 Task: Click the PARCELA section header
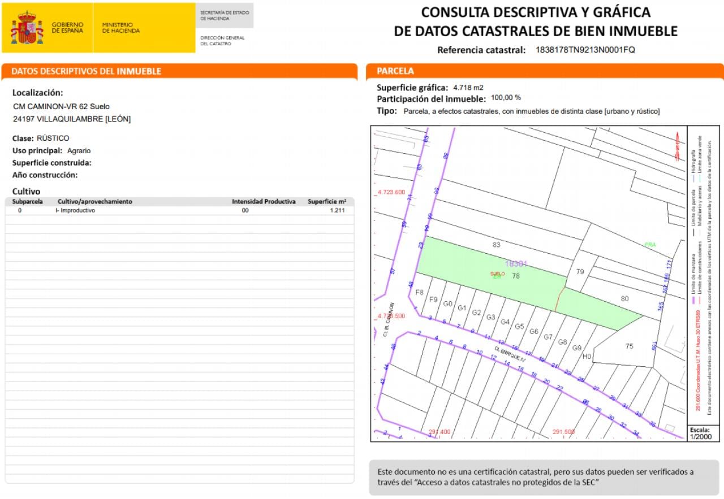coord(395,71)
